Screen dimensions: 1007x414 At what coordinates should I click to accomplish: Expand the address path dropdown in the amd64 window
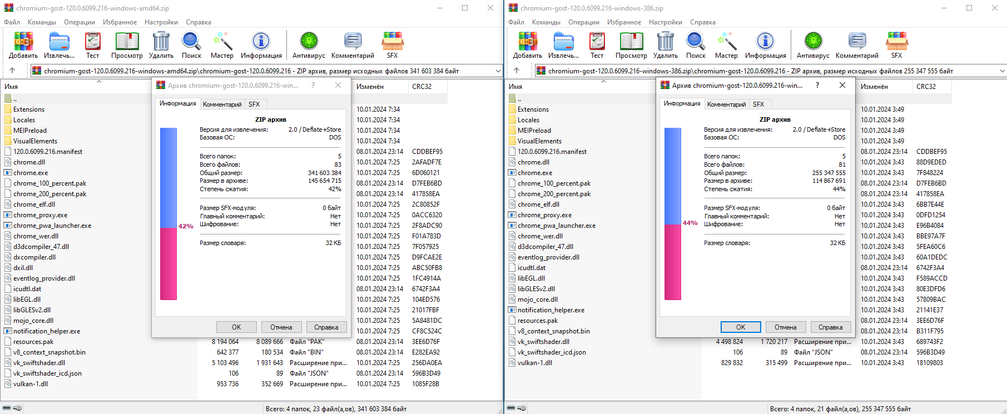coord(498,71)
